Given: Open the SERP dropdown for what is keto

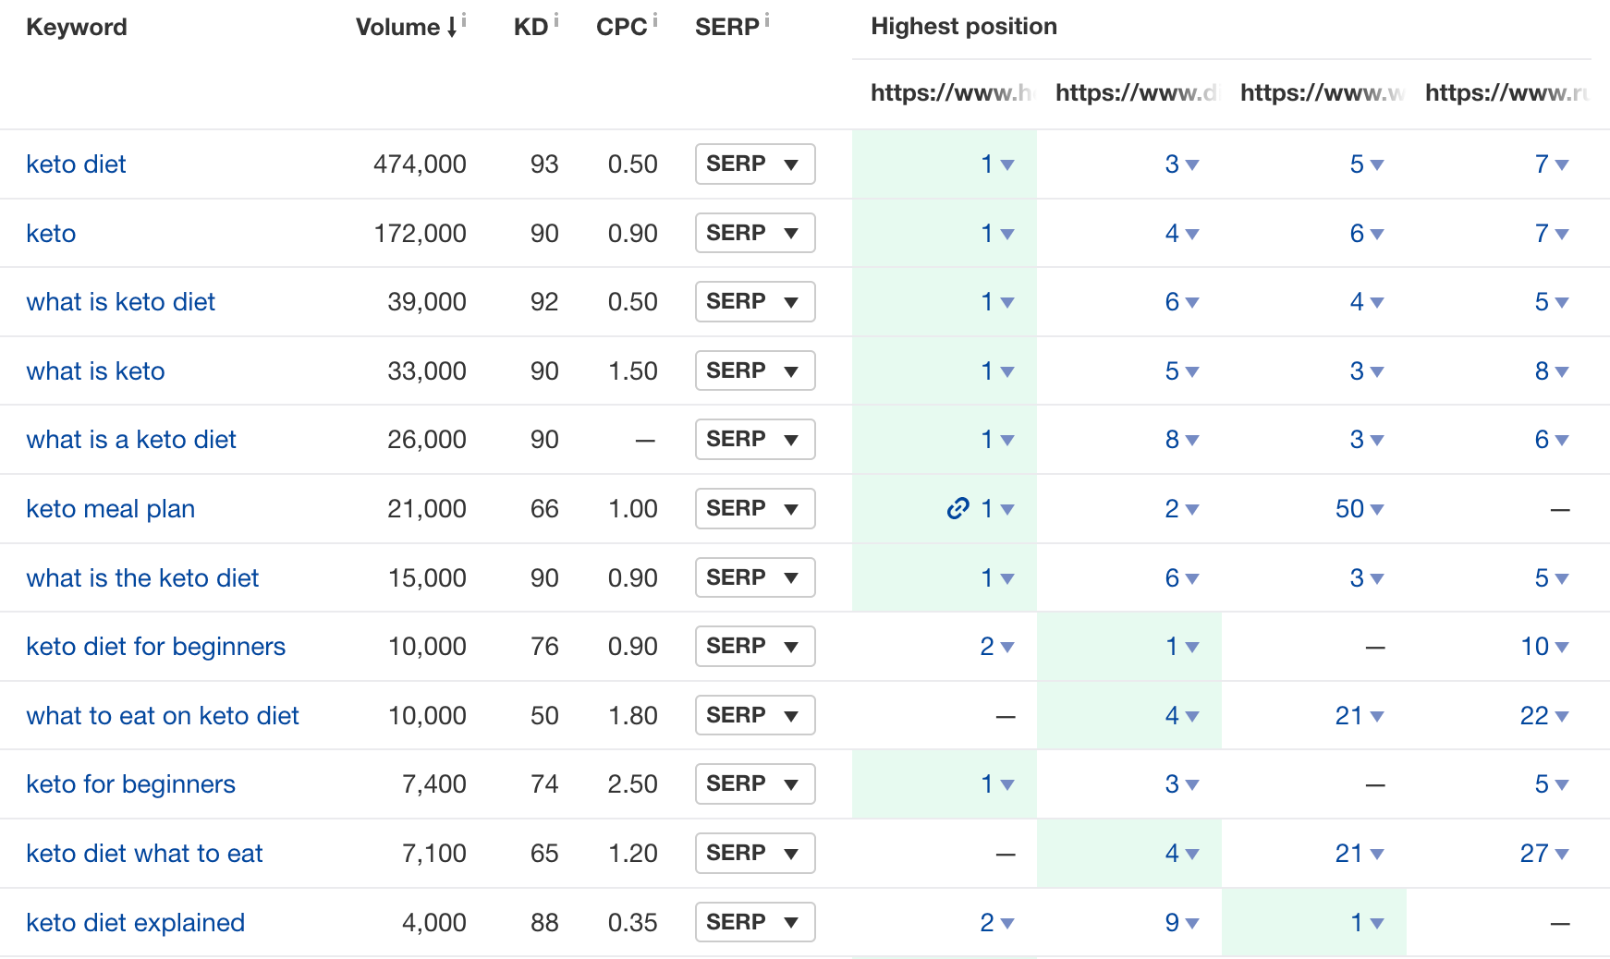Looking at the screenshot, I should [x=755, y=370].
